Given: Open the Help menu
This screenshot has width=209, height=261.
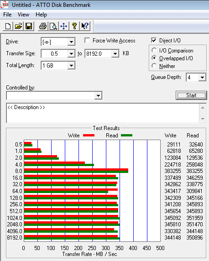Looking at the screenshot, I should pos(41,15).
